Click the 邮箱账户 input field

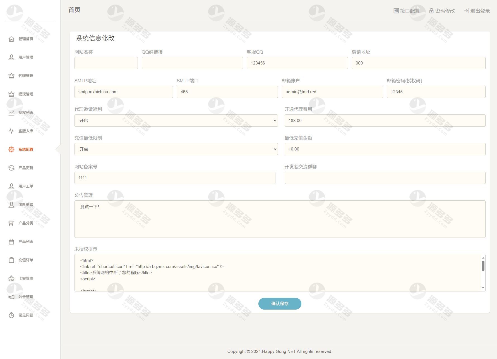pyautogui.click(x=332, y=92)
